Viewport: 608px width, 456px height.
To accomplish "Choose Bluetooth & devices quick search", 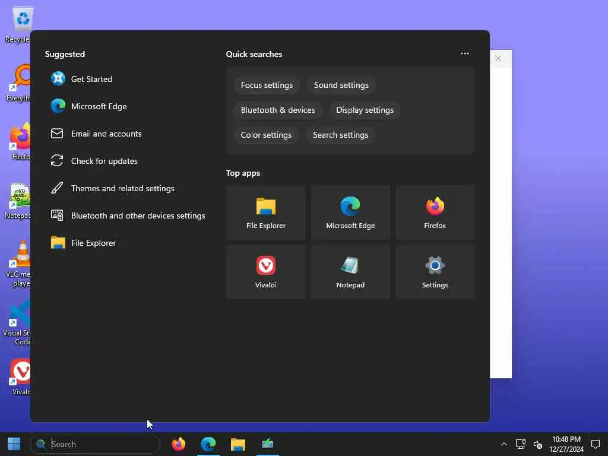I will (278, 110).
